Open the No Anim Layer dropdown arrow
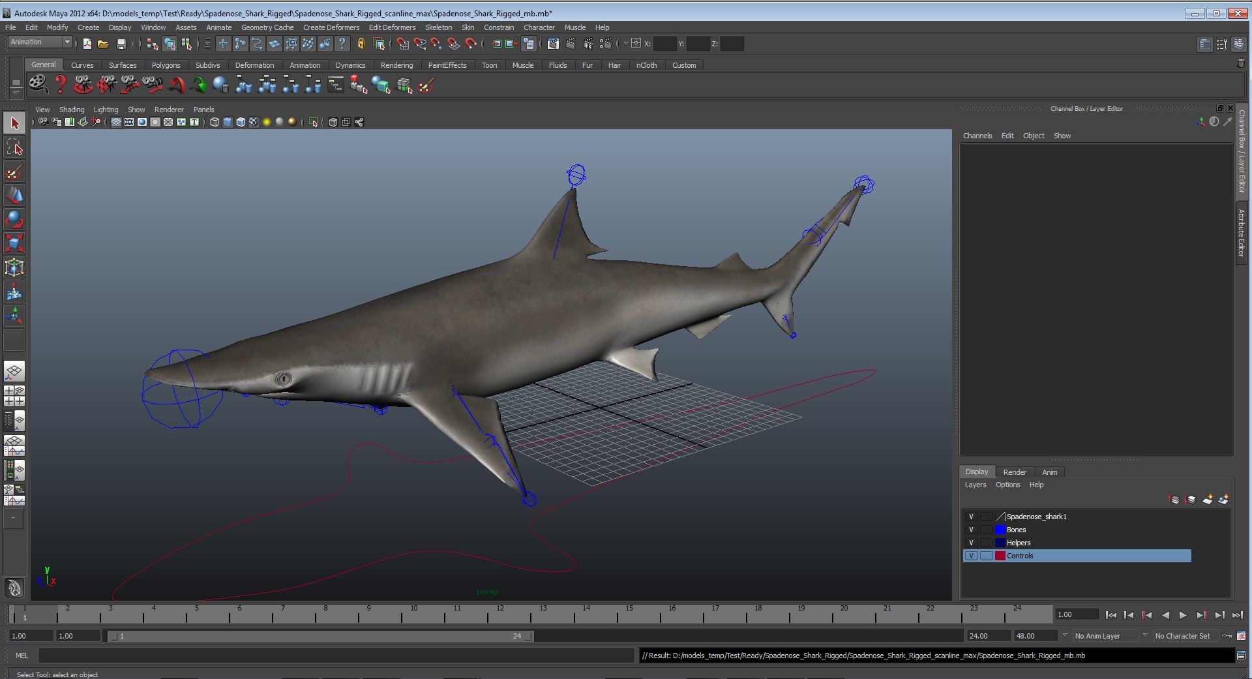Viewport: 1252px width, 679px height. click(1065, 636)
